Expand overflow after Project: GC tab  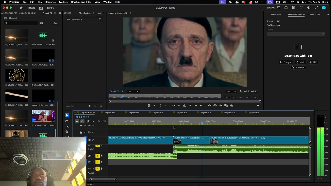pyautogui.click(x=60, y=13)
